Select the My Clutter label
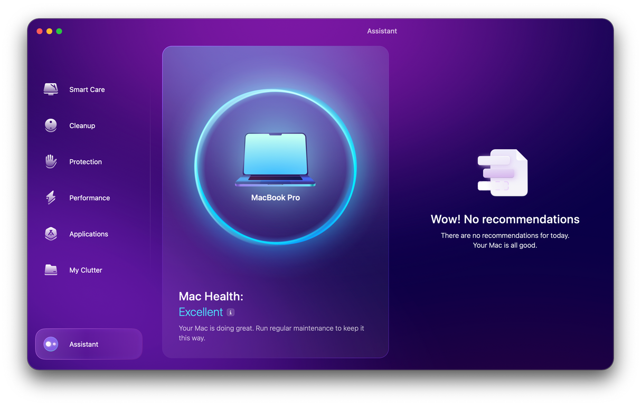Image resolution: width=641 pixels, height=406 pixels. (x=86, y=270)
